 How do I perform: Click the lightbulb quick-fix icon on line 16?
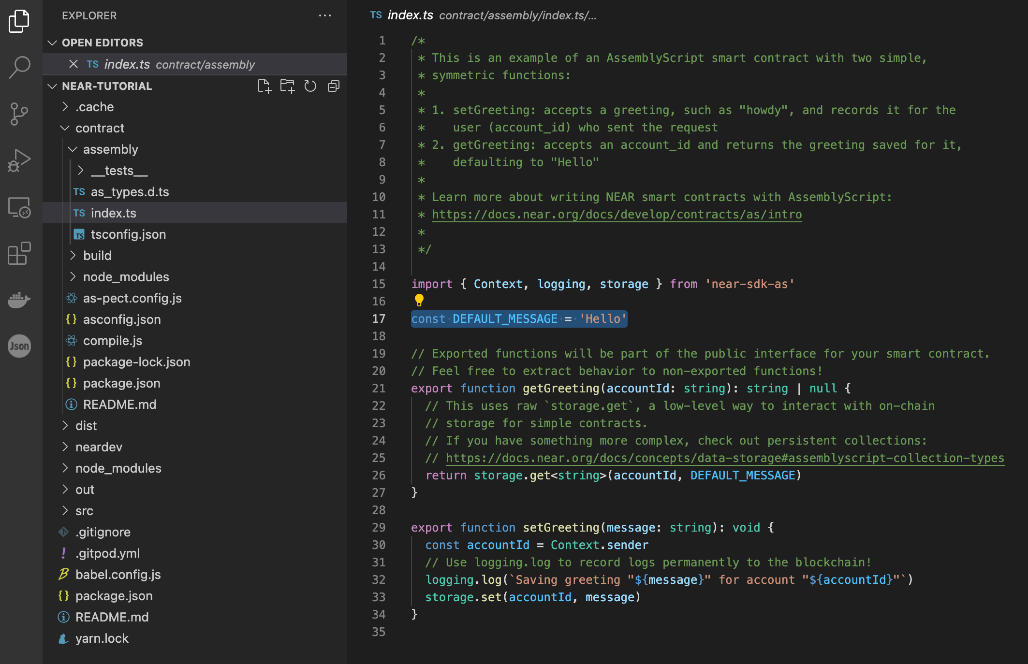tap(419, 300)
